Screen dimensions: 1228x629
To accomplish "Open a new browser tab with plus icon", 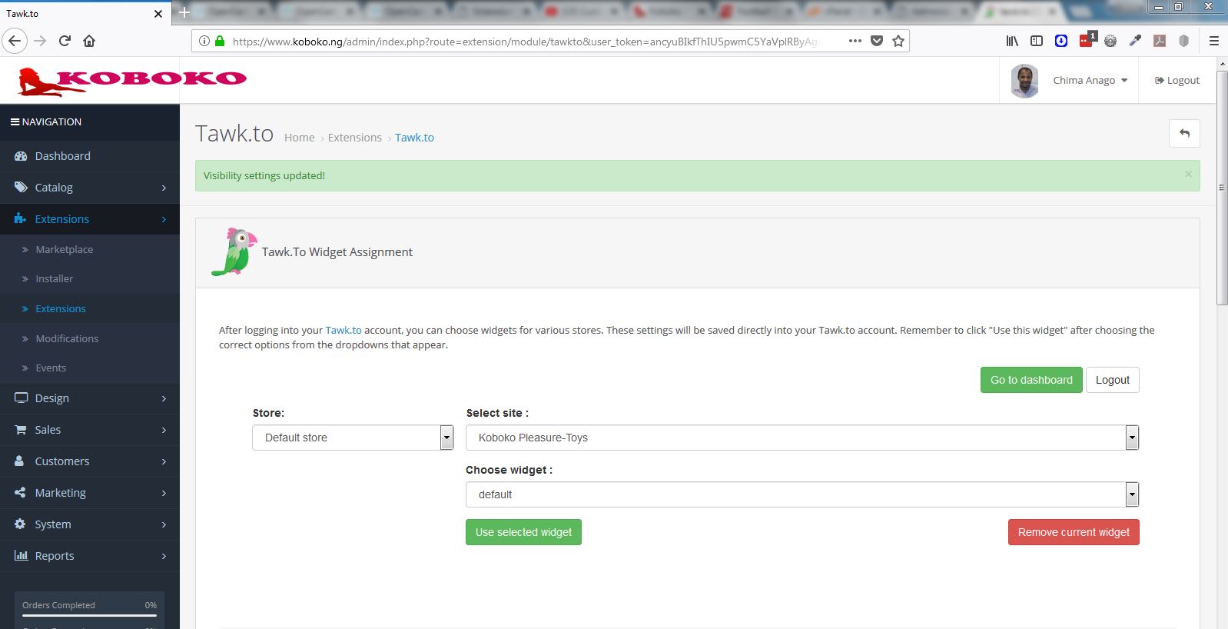I will 184,12.
